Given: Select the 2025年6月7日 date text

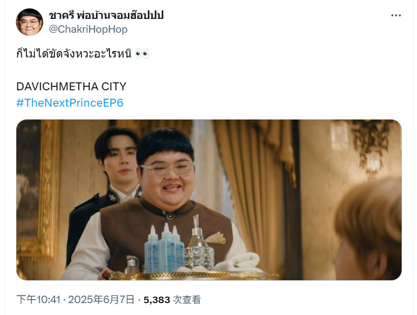Looking at the screenshot, I should (101, 300).
